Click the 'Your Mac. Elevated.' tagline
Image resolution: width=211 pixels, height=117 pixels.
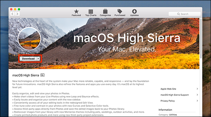[127, 49]
